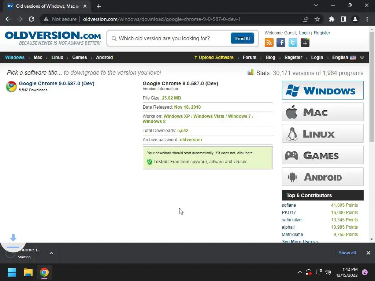This screenshot has width=375, height=281.
Task: Click the Games platform banner
Action: [323, 155]
